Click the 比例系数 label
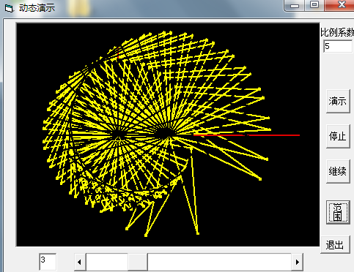Viewport: 354px width, 272px height. pos(337,32)
